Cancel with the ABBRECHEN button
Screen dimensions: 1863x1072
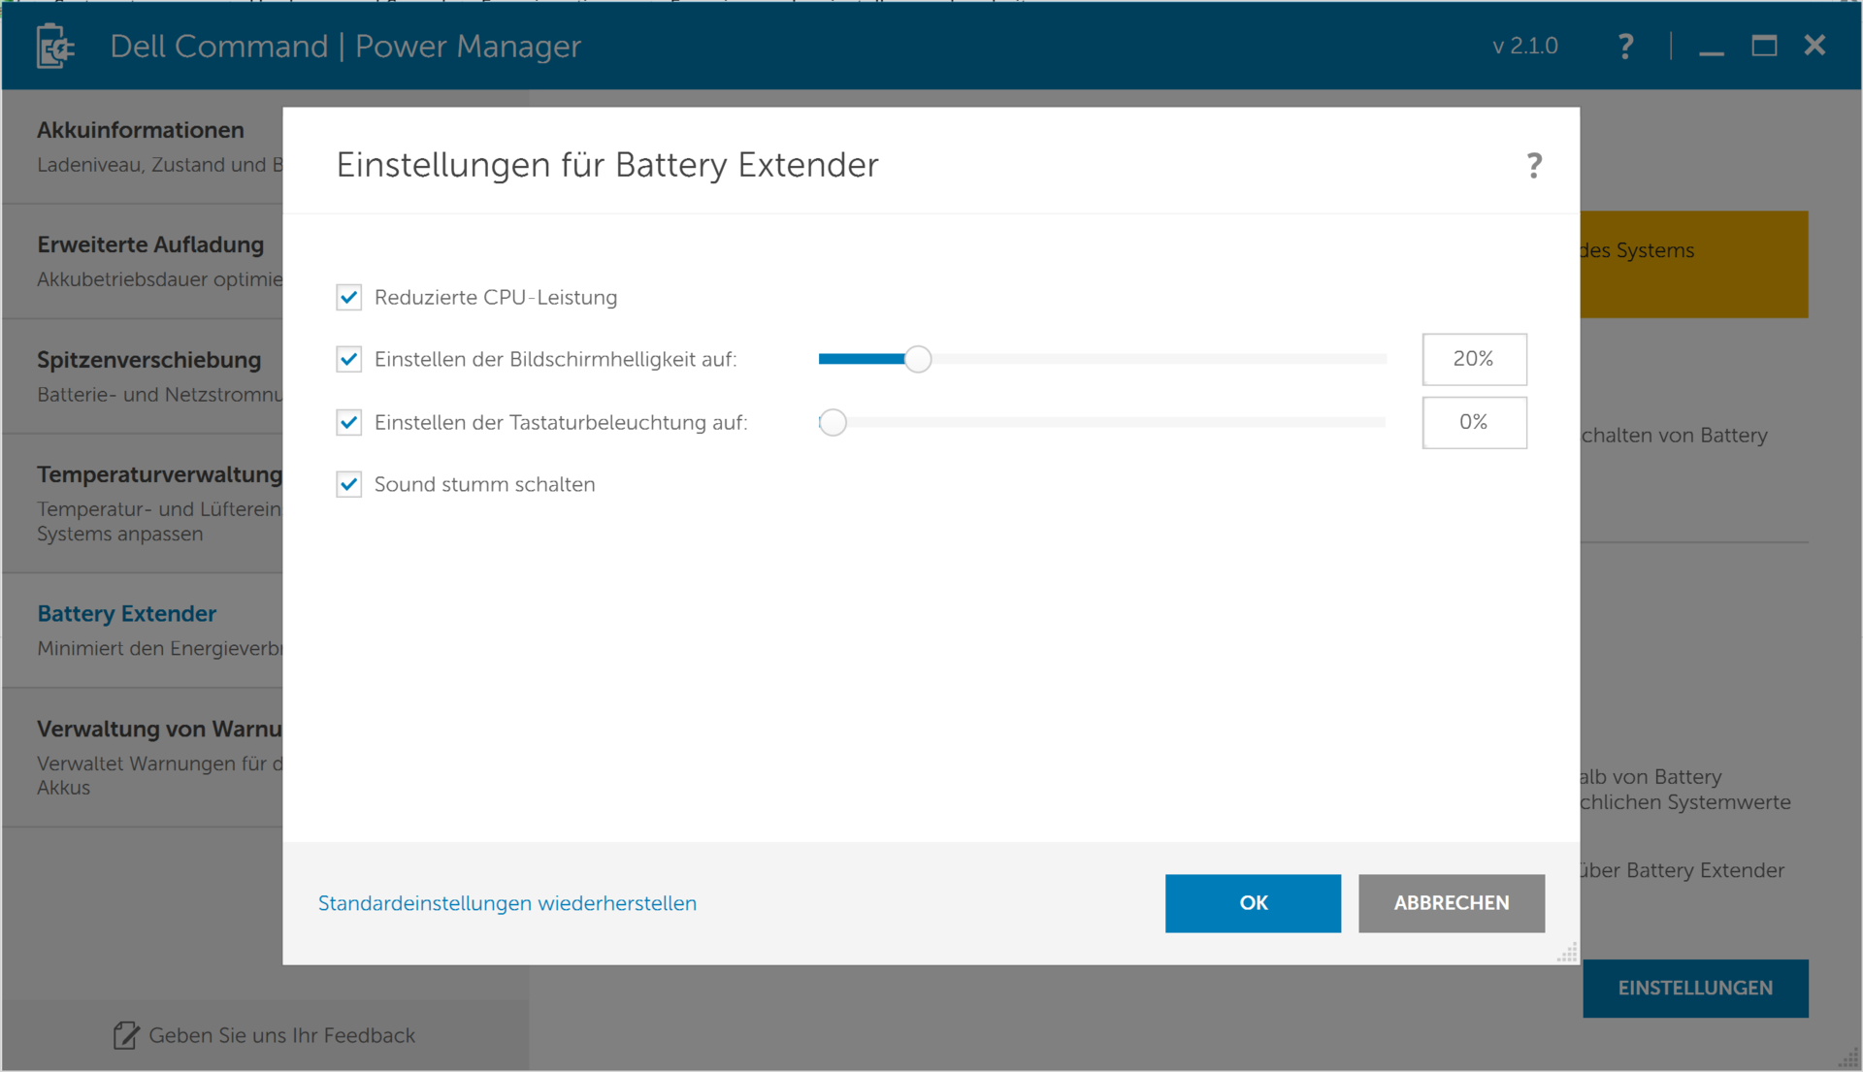click(x=1452, y=903)
